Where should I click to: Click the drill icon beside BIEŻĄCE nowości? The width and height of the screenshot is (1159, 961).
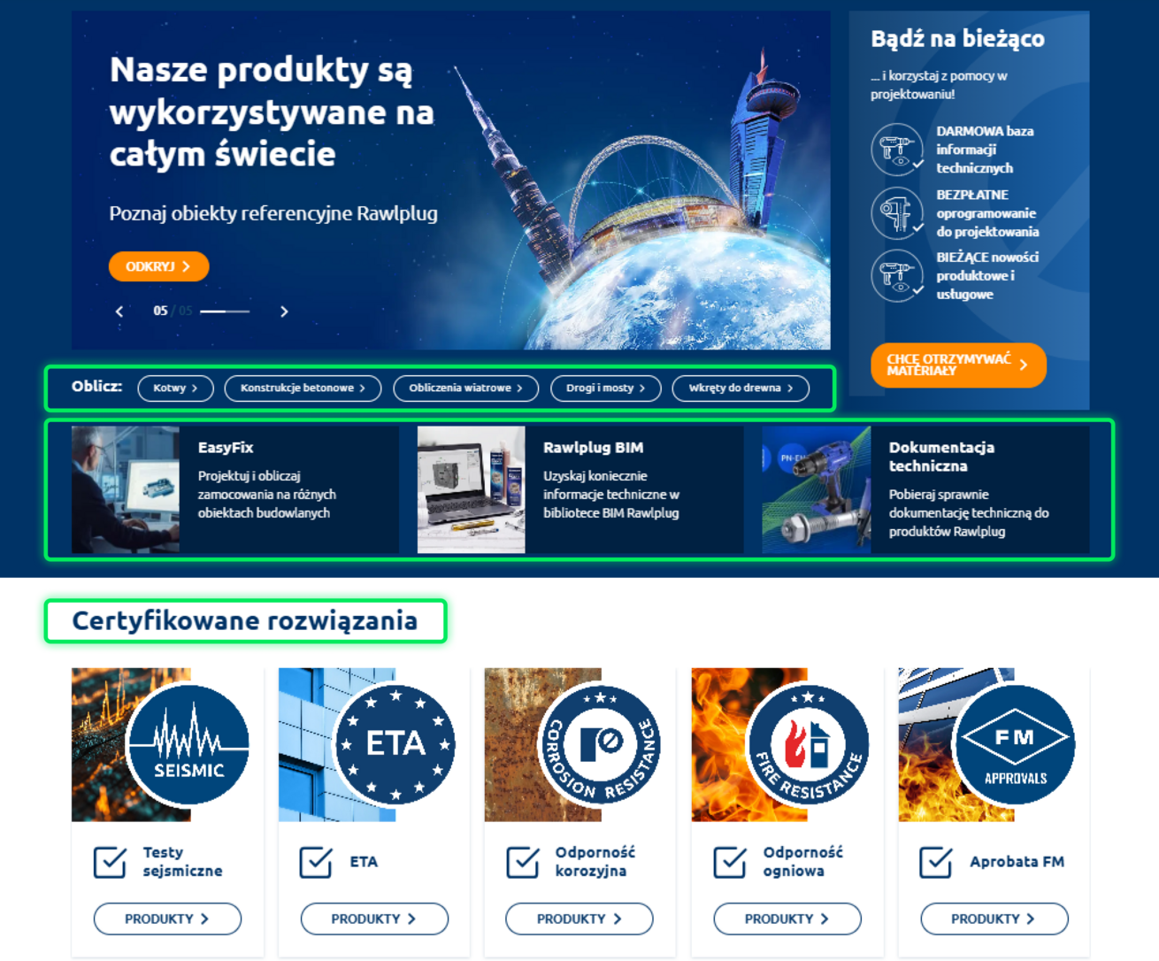[897, 276]
